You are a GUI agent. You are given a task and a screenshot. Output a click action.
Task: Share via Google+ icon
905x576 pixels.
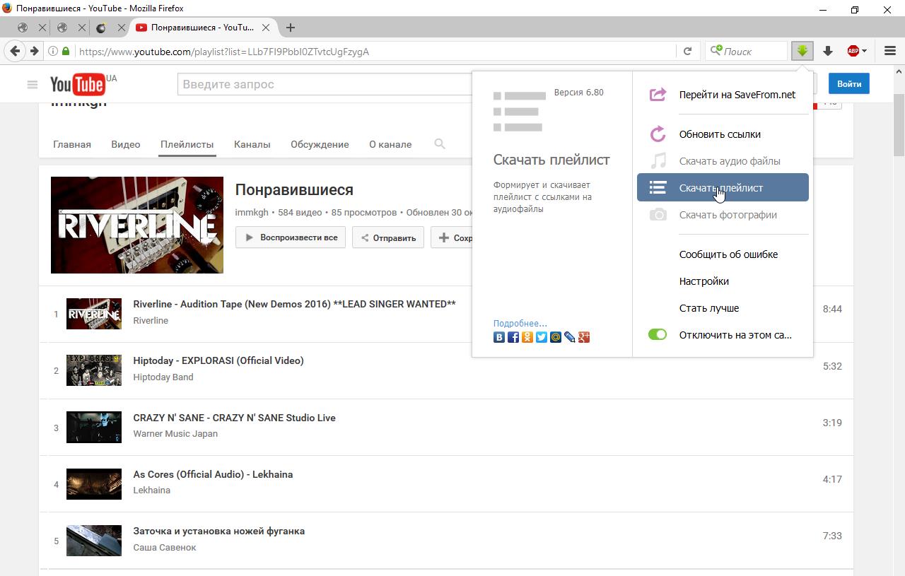(x=584, y=337)
